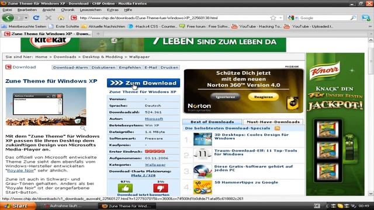Open Traum-Download-Elf thumbnail
374x210 pixels.
202,155
